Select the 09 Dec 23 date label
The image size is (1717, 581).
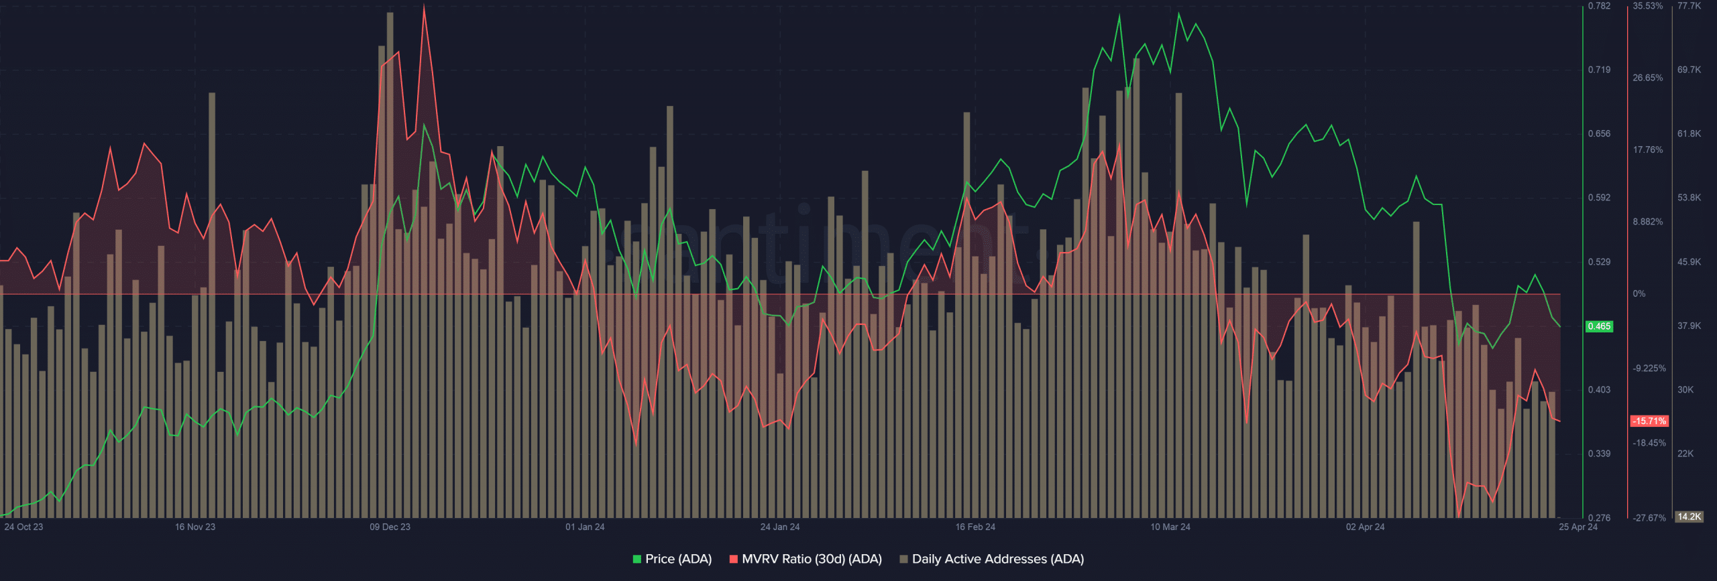[x=390, y=527]
